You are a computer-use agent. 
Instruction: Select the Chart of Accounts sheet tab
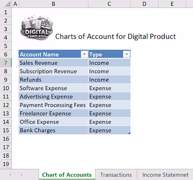coord(67,175)
